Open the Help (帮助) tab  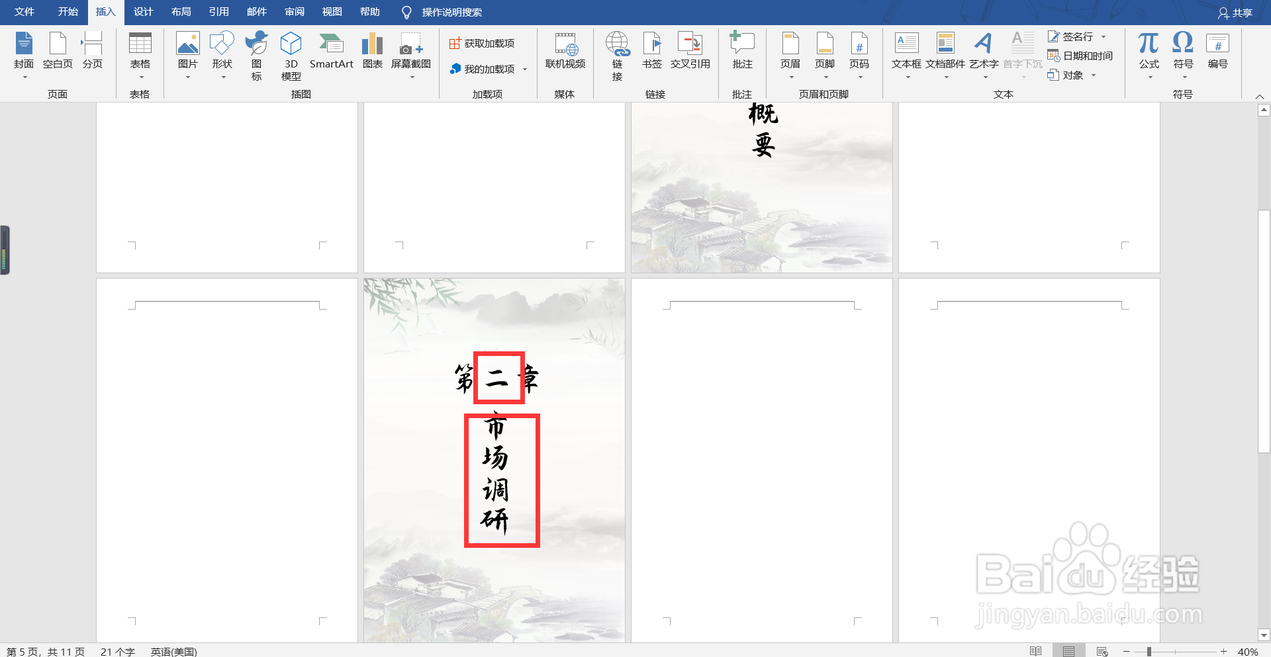pos(369,12)
